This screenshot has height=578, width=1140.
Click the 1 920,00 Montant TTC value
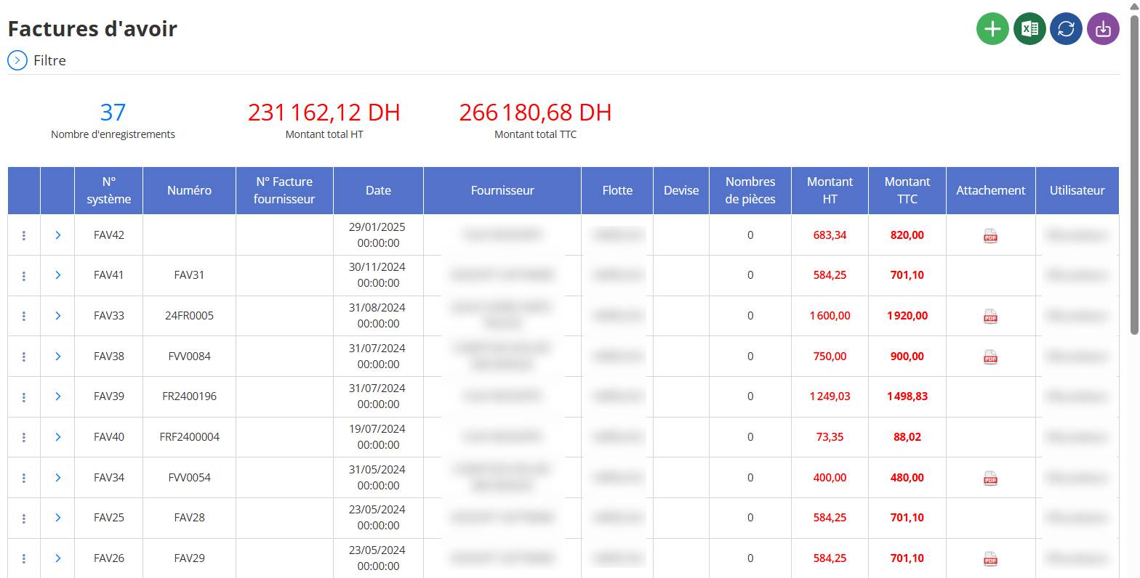[x=907, y=316]
